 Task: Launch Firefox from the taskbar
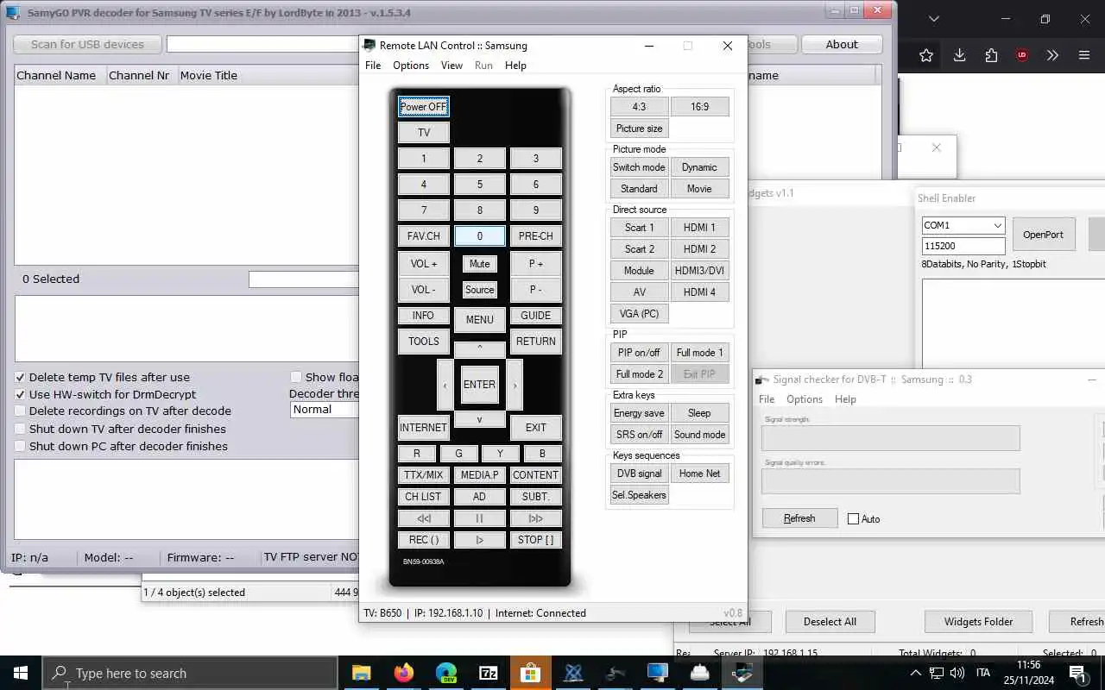point(403,673)
